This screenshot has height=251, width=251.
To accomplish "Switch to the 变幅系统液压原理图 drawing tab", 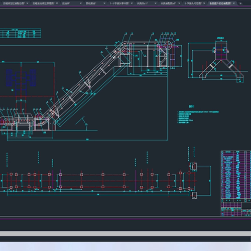I will (x=44, y=4).
